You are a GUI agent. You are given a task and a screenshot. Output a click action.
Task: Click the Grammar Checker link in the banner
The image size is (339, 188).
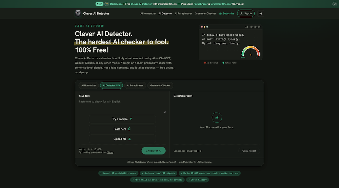[221, 4]
